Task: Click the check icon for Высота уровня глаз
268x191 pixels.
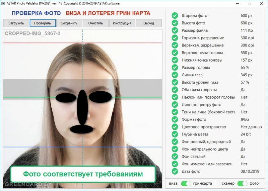Action: coord(175,82)
